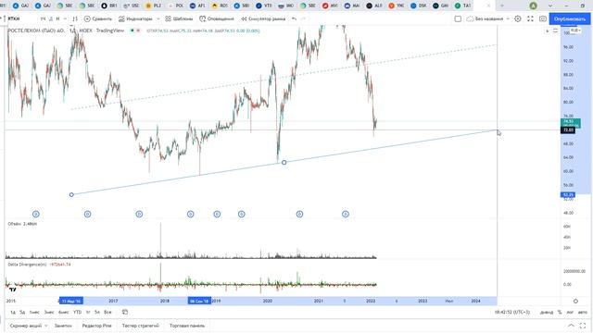Open Тестер стратегий tab
Image resolution: width=593 pixels, height=333 pixels.
(x=140, y=326)
